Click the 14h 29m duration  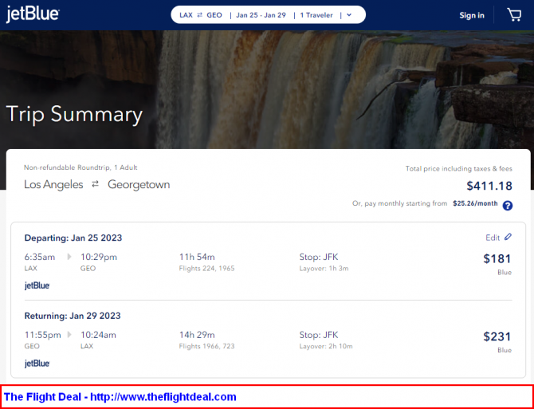tap(197, 335)
